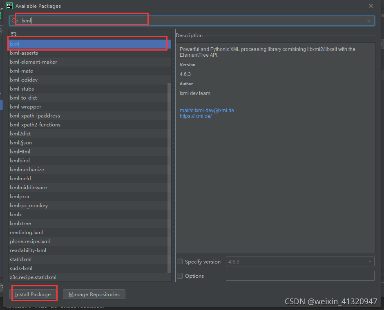
Task: Enable the Specify version checkbox
Action: tap(180, 261)
